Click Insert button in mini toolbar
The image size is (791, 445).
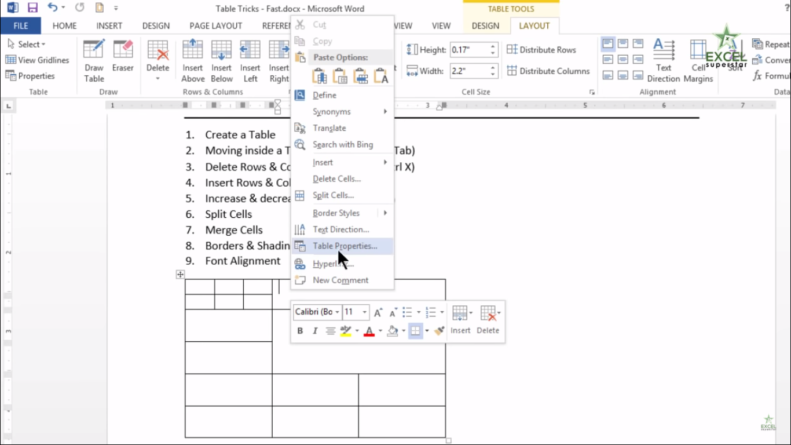[461, 320]
